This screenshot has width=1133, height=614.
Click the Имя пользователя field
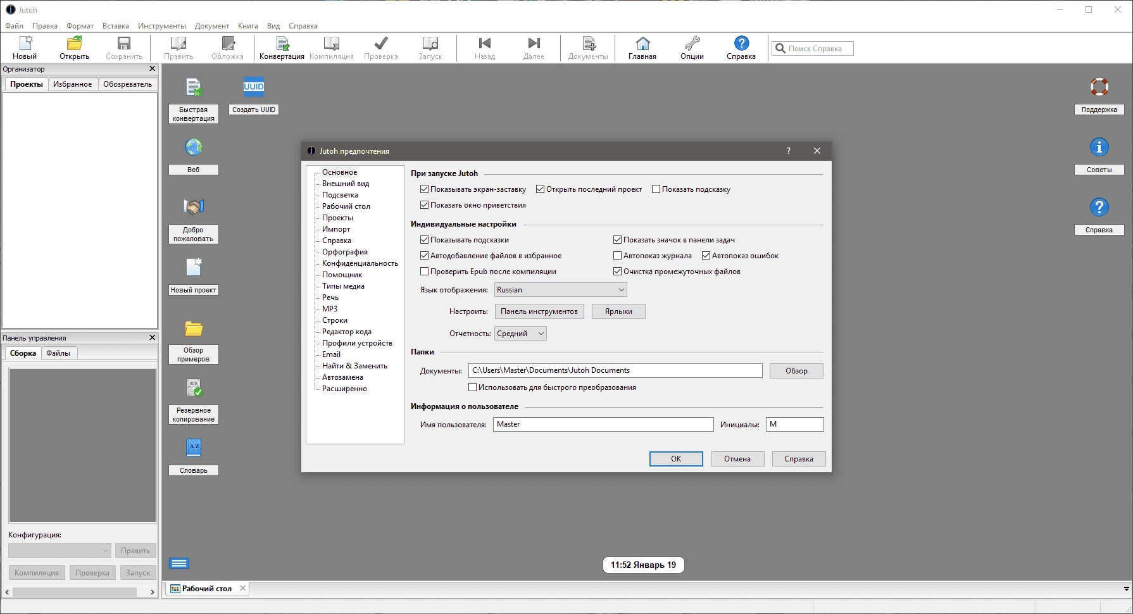click(x=603, y=424)
